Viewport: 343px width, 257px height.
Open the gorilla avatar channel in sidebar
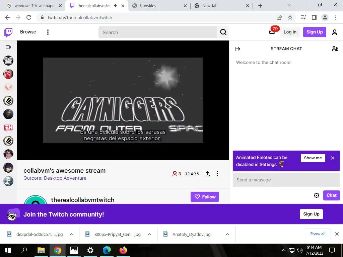[8, 61]
